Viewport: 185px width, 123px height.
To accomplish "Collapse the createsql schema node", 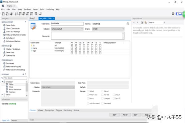I will pos(2,81).
